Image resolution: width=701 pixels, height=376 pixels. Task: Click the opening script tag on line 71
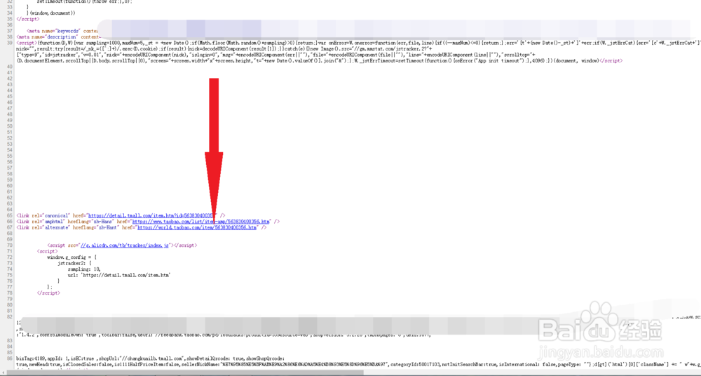click(47, 251)
